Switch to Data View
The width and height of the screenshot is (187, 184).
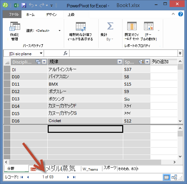point(167,177)
